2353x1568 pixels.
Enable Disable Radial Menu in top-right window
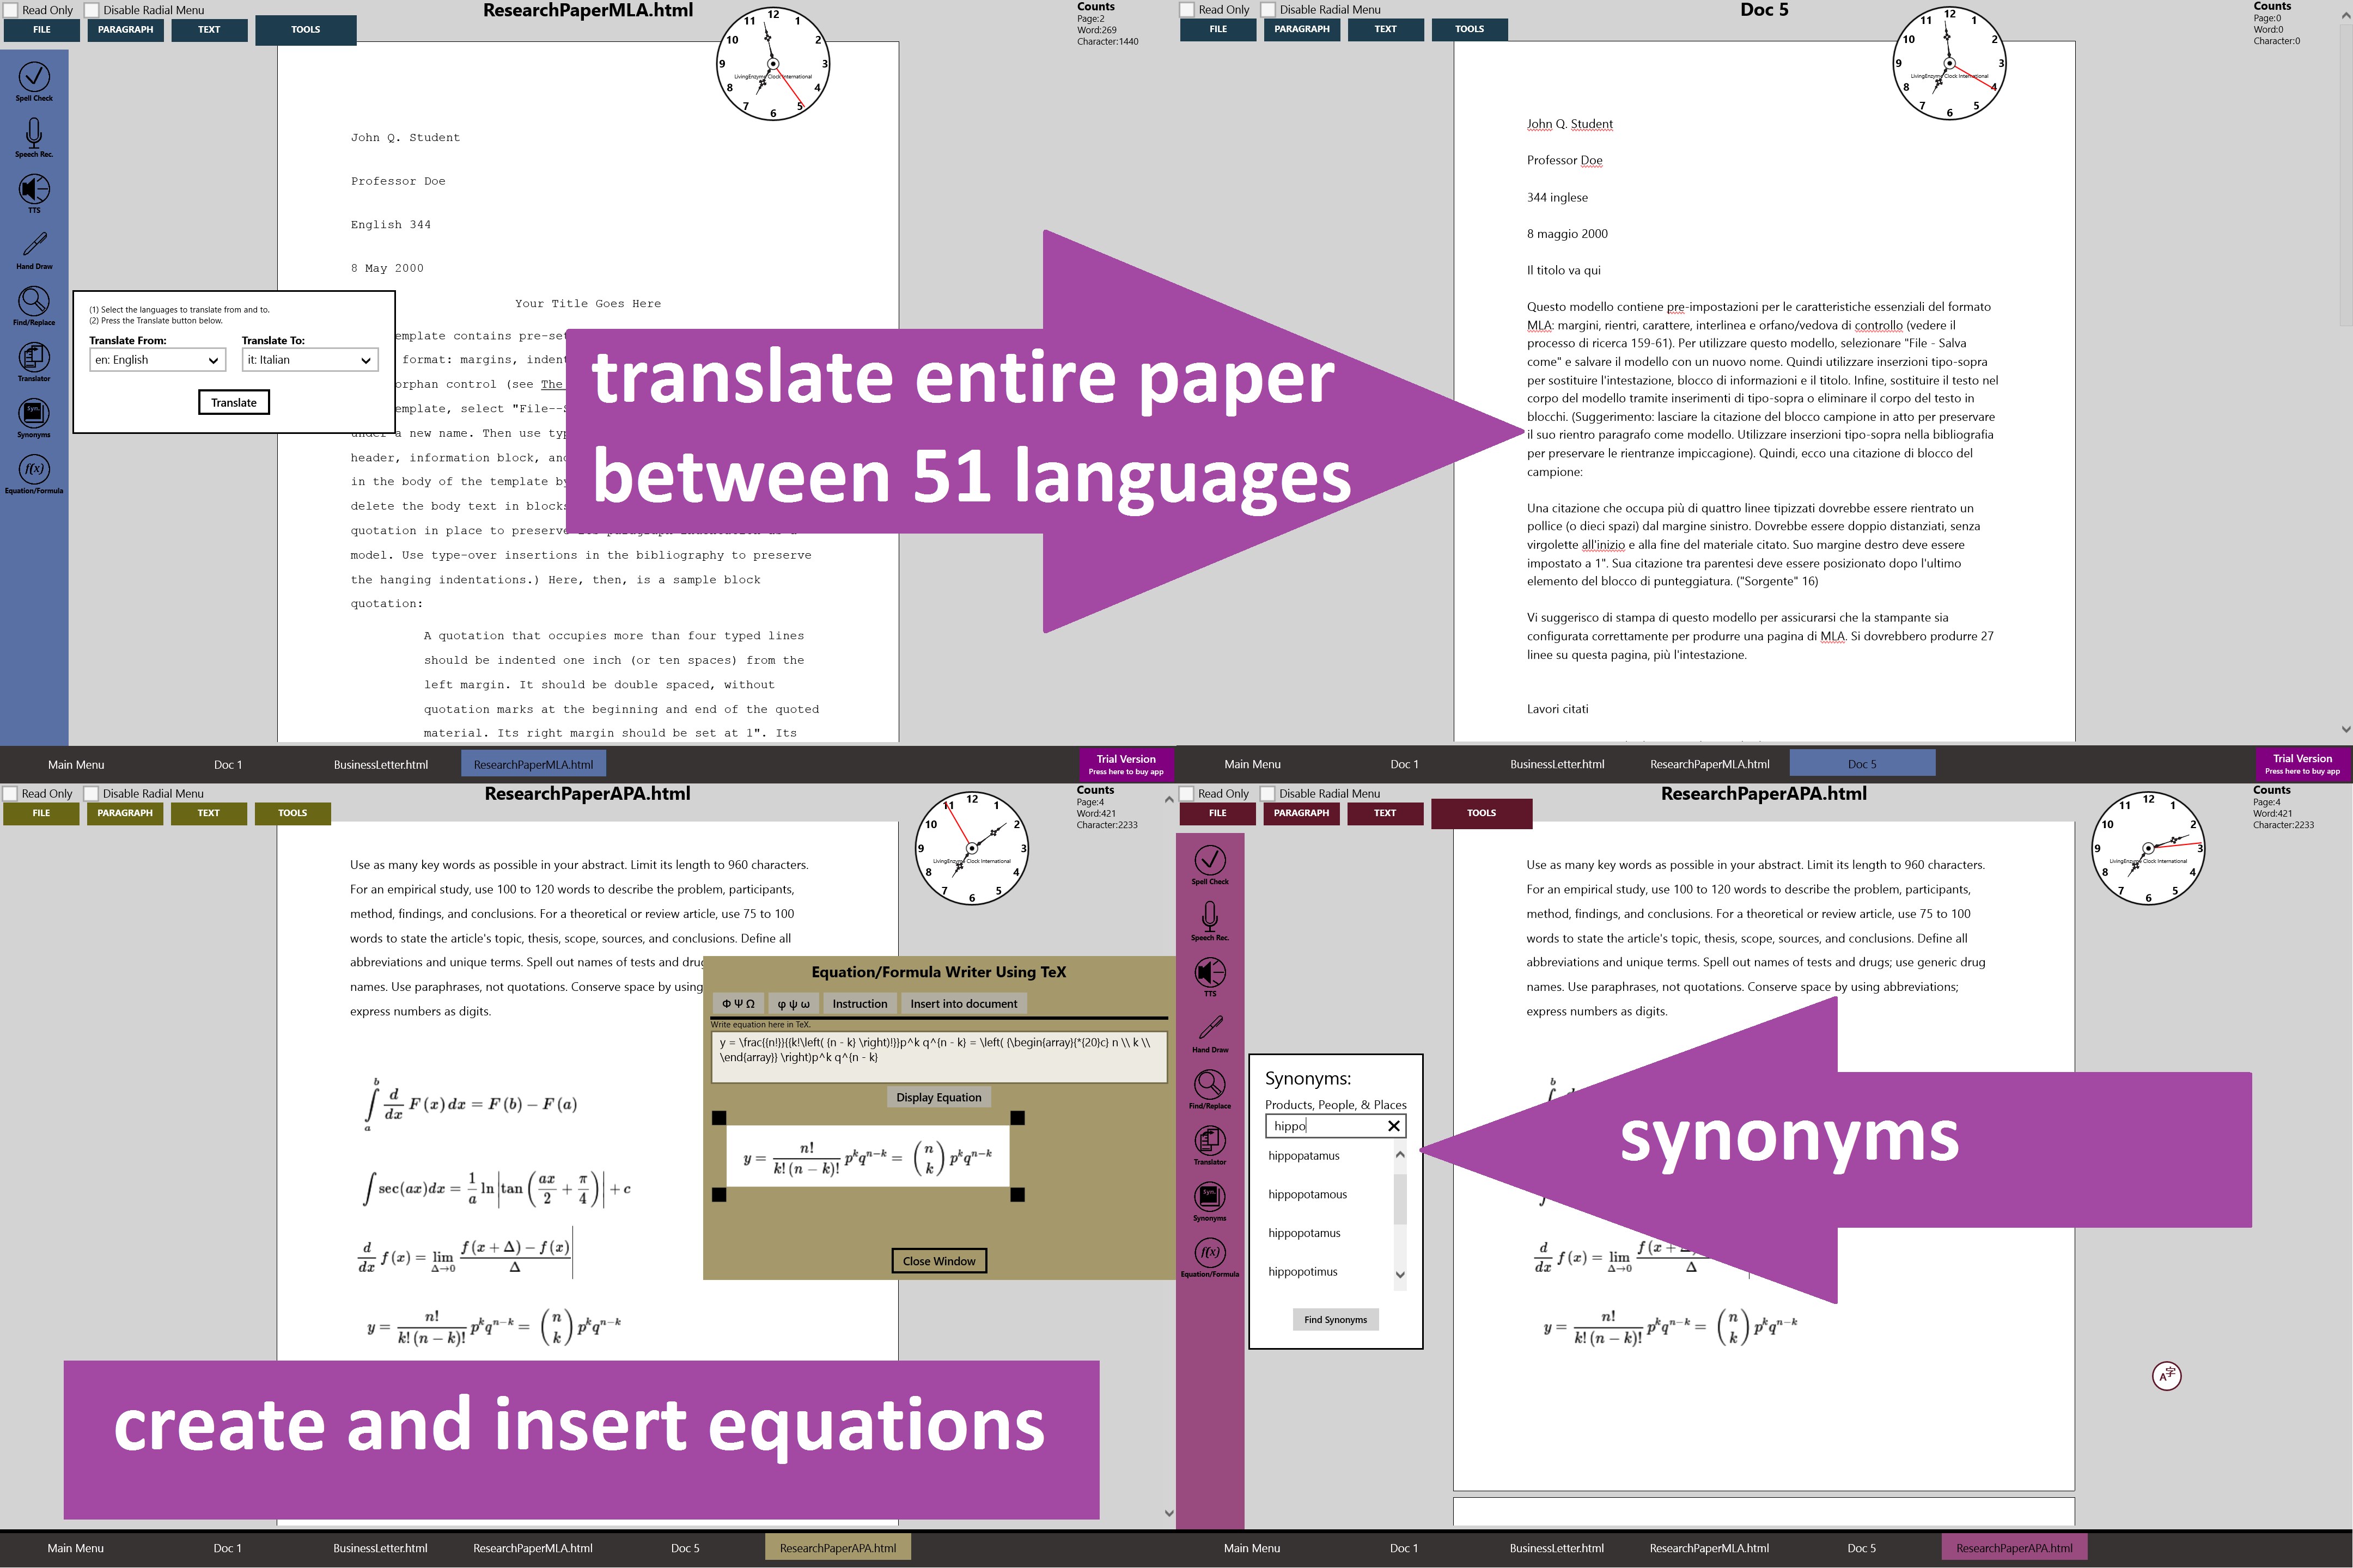coord(1269,10)
